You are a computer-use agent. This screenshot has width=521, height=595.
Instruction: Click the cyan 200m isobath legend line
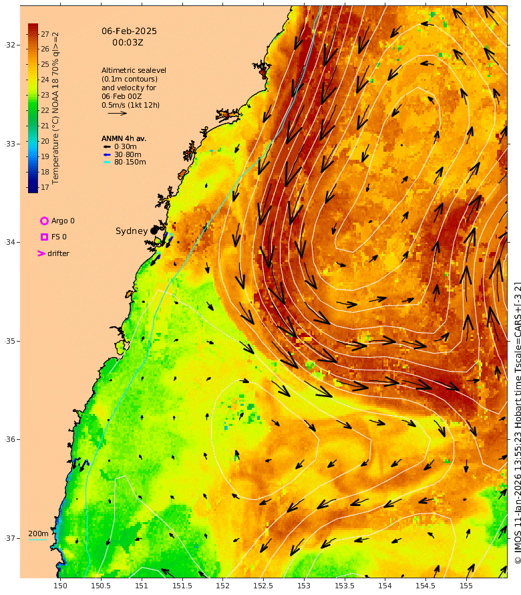click(37, 540)
